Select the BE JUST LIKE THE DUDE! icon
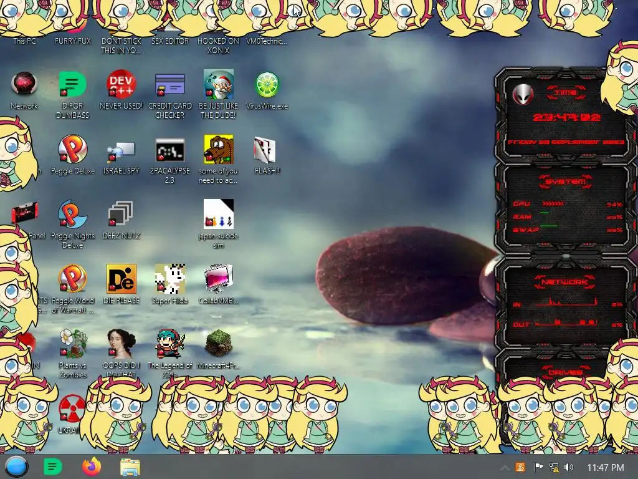Image resolution: width=638 pixels, height=479 pixels. (x=218, y=84)
